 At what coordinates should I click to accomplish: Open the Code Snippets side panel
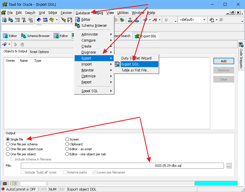241,56
